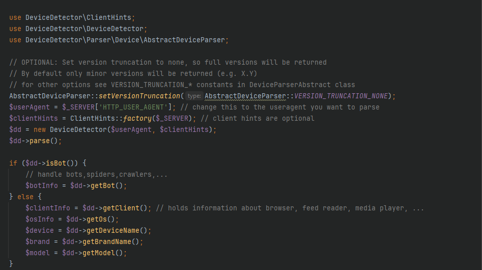Click the "OPTIONAL: Set version truncation" comment line

168,62
